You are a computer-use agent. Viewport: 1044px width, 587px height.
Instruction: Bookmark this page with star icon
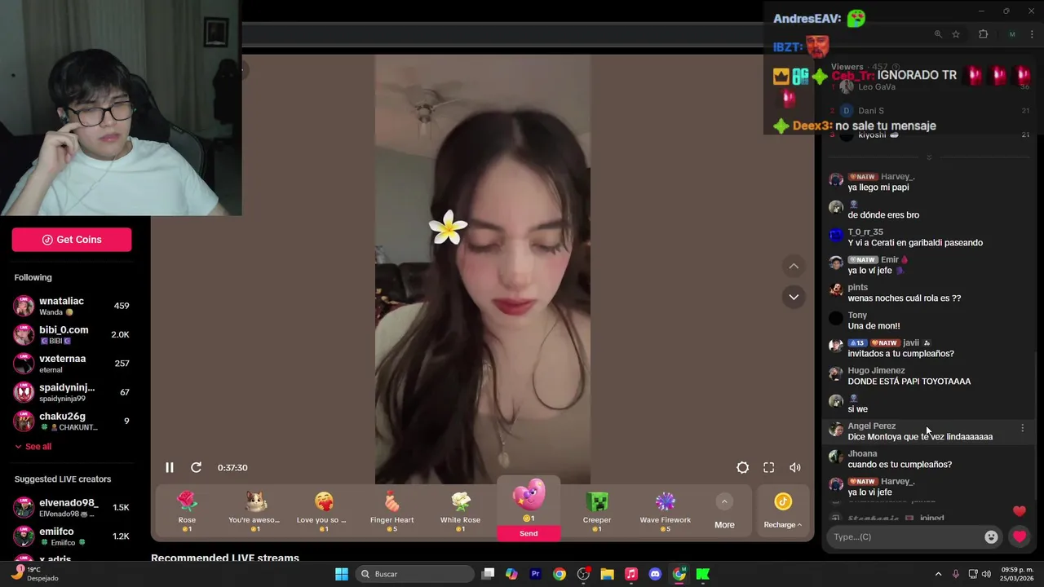pos(956,34)
